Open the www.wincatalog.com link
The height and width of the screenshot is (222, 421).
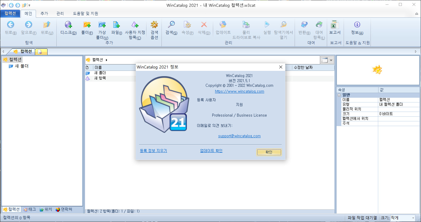pos(239,92)
